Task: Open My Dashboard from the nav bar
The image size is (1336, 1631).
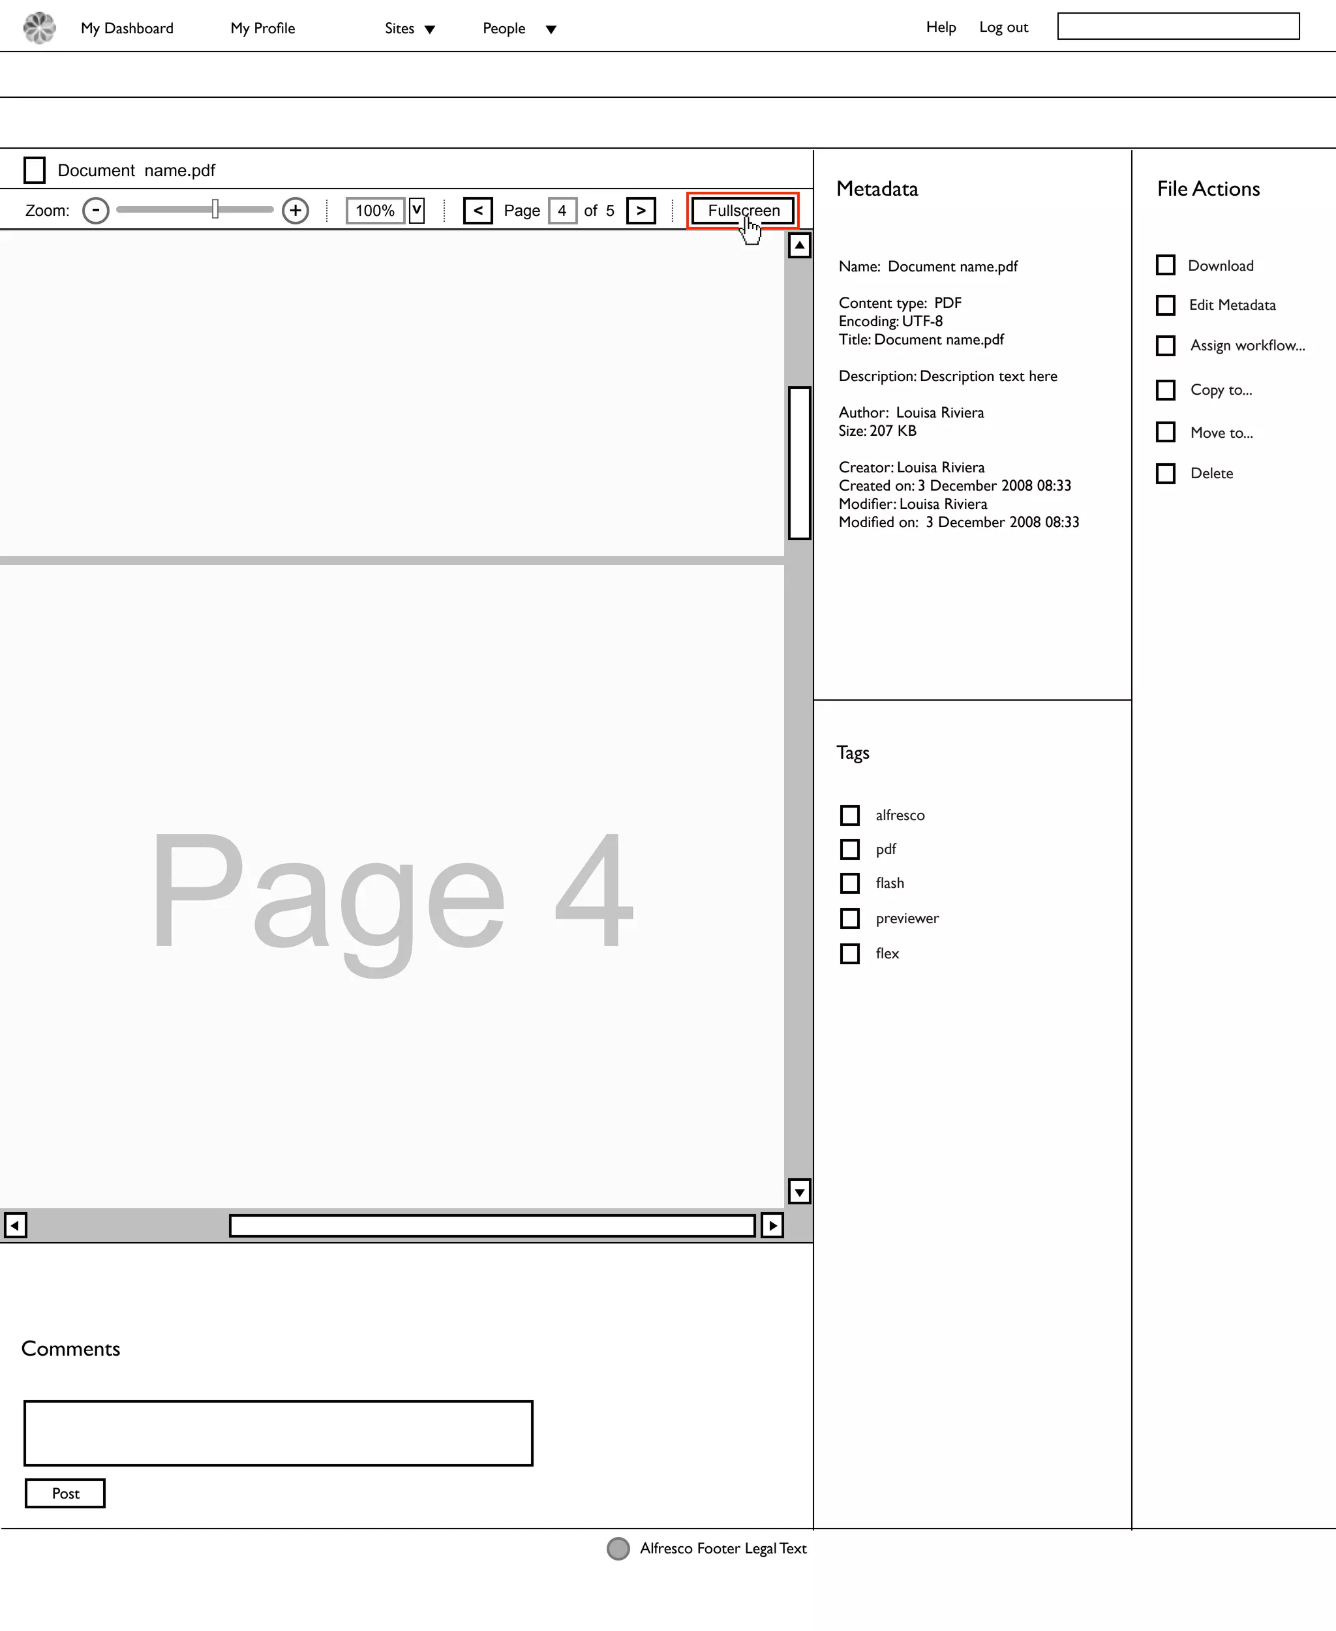Action: click(x=127, y=29)
